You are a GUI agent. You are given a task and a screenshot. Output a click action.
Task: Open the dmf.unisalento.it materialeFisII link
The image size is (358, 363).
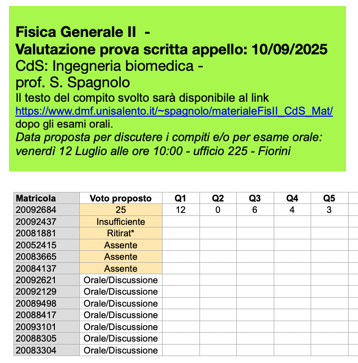pyautogui.click(x=174, y=111)
